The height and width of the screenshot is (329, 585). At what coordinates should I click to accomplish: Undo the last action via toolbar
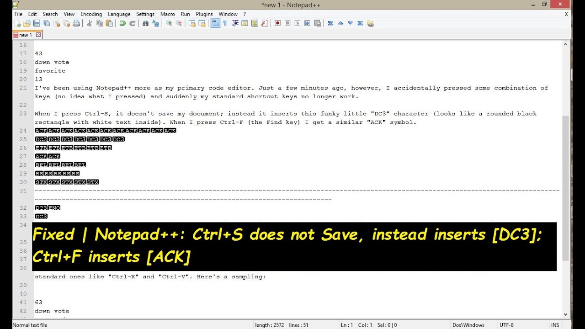122,23
